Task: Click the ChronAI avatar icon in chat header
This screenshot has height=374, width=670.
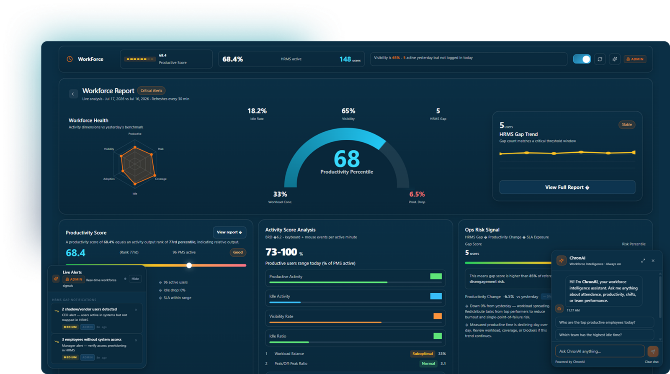Action: 561,261
